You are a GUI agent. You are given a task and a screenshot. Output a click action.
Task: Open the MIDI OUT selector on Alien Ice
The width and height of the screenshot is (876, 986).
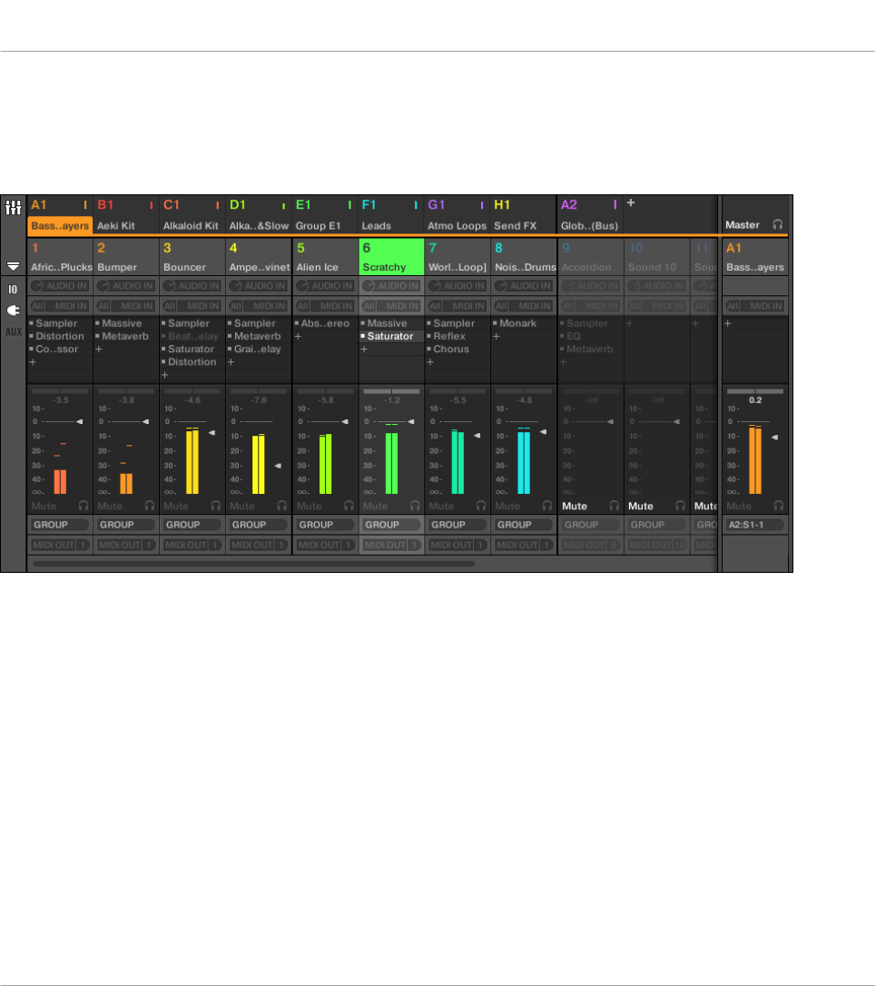pyautogui.click(x=325, y=545)
